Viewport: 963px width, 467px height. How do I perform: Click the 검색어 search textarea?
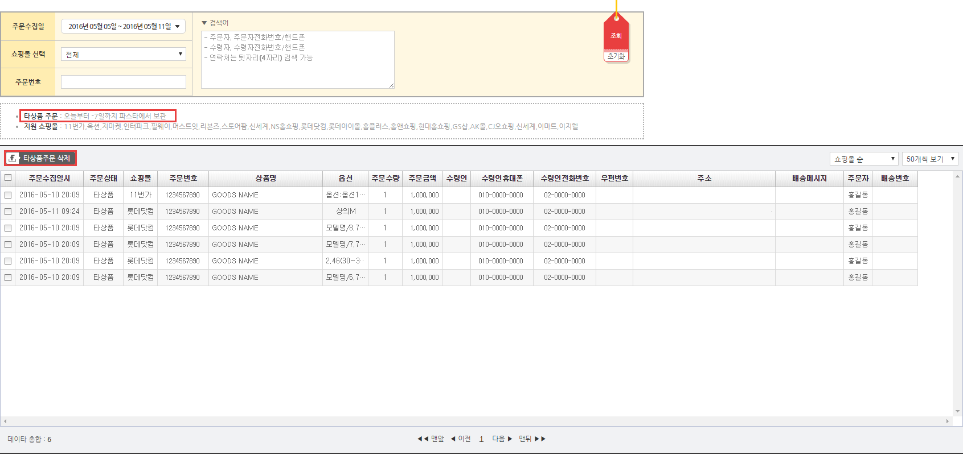[x=297, y=60]
